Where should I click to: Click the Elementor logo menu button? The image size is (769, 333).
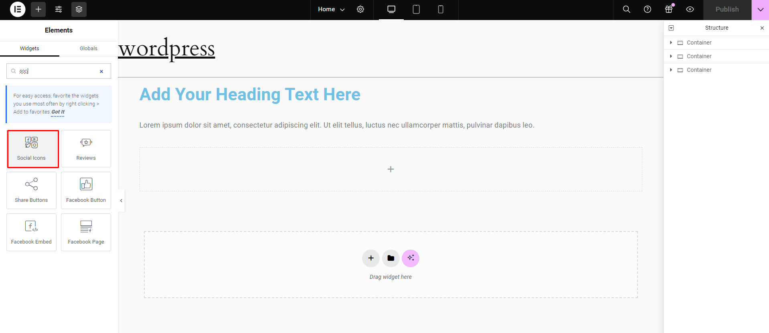[x=18, y=9]
